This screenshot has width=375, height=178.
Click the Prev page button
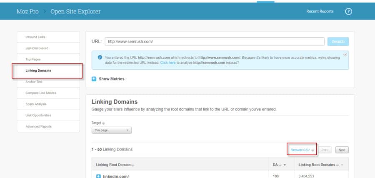325,150
